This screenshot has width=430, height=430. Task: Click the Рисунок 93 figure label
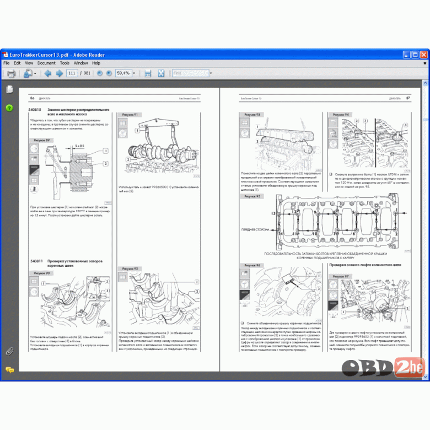pyautogui.click(x=252, y=115)
